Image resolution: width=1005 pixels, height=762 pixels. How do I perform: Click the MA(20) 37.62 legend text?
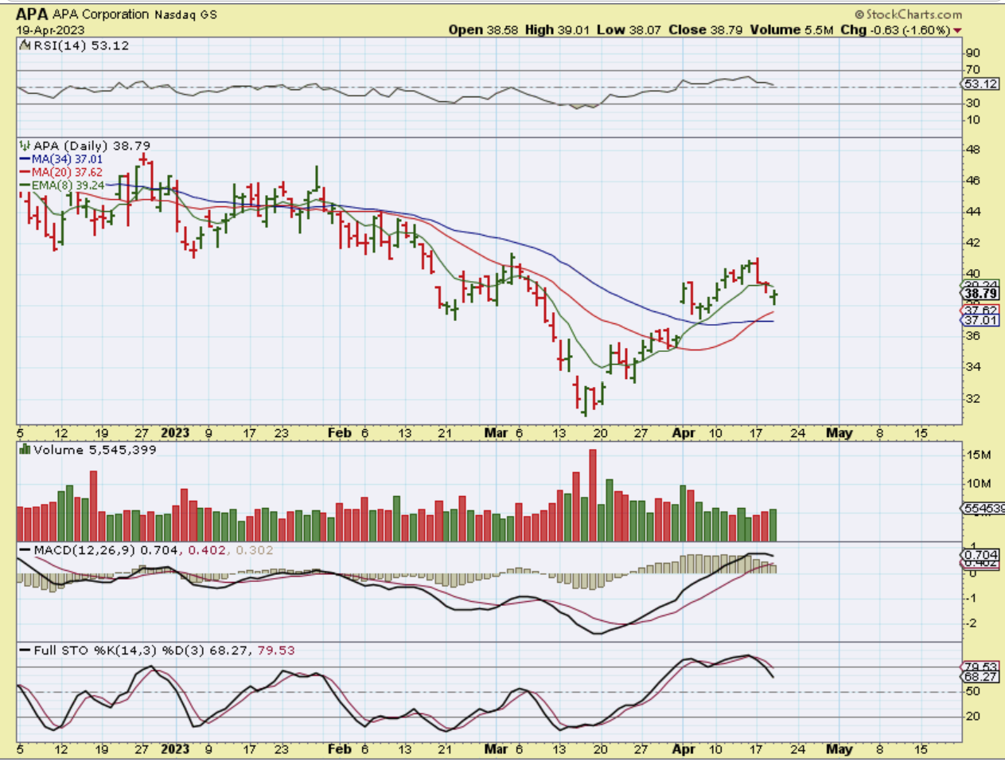pos(67,172)
